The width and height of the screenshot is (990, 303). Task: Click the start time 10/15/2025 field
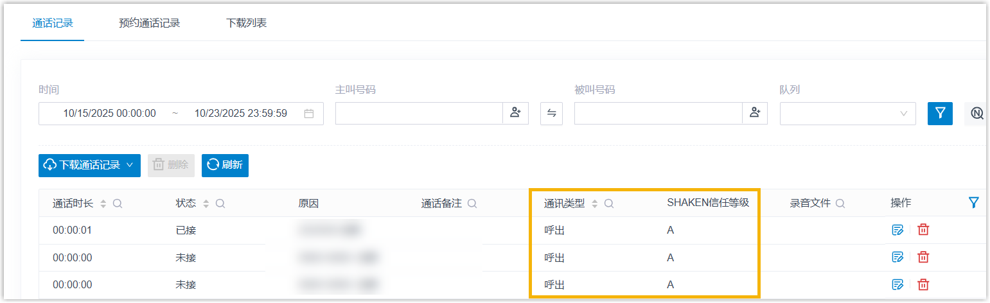click(x=109, y=114)
